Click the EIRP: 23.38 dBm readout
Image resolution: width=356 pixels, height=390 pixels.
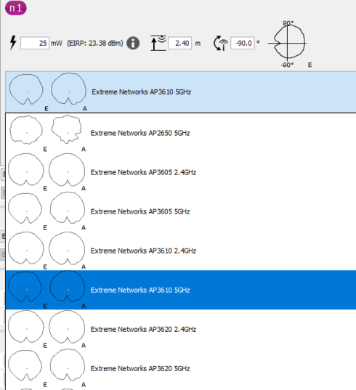point(95,44)
